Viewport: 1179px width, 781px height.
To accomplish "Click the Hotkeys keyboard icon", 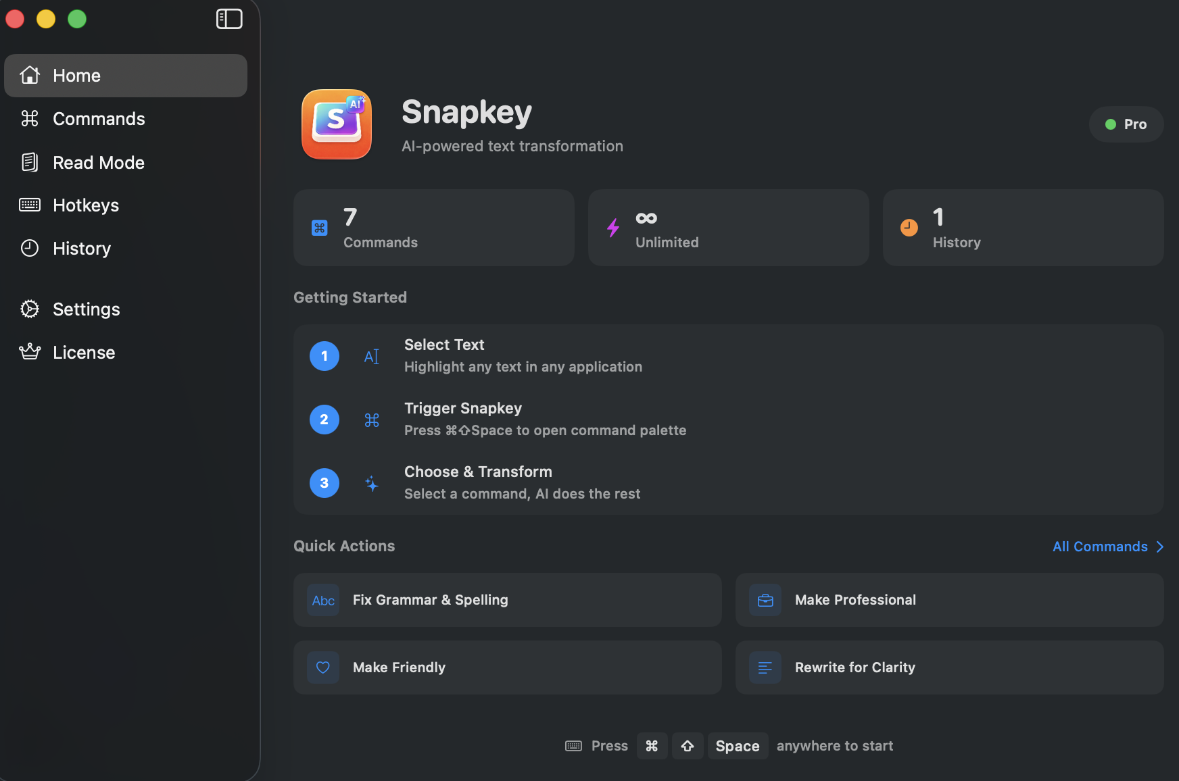I will (x=30, y=205).
